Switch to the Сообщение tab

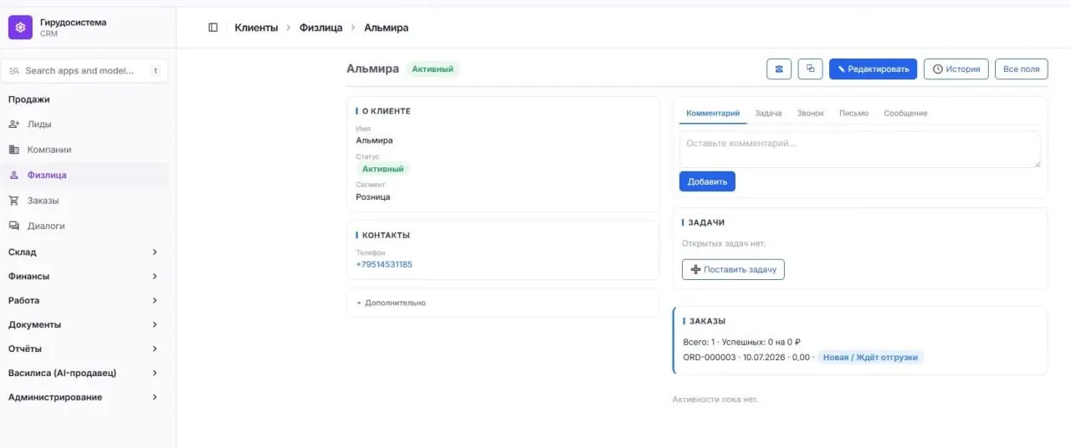pos(905,113)
